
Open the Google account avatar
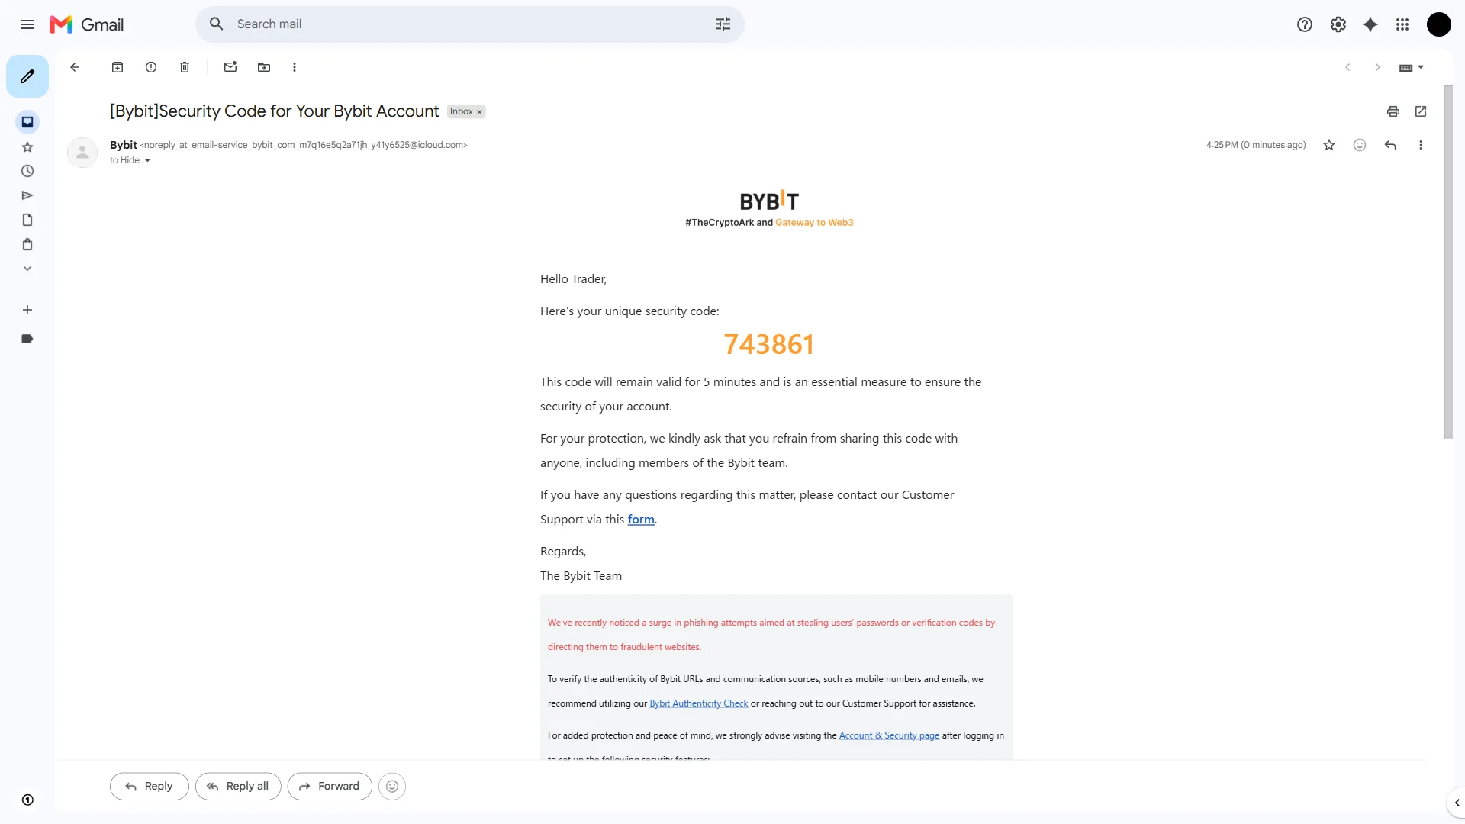1439,24
